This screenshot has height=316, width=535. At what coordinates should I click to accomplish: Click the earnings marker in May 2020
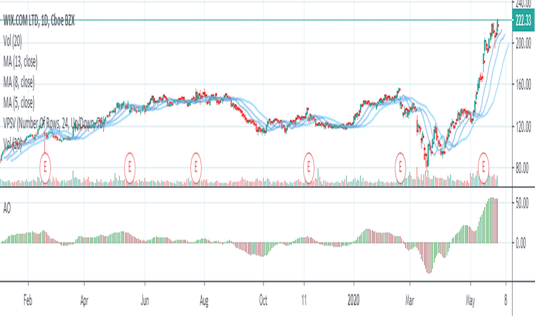point(483,168)
